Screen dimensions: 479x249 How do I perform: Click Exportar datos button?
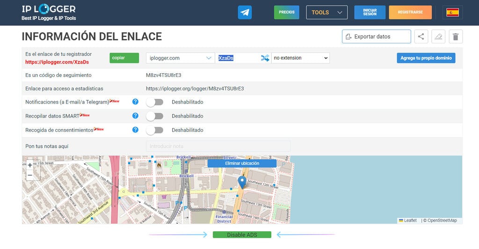(x=377, y=36)
